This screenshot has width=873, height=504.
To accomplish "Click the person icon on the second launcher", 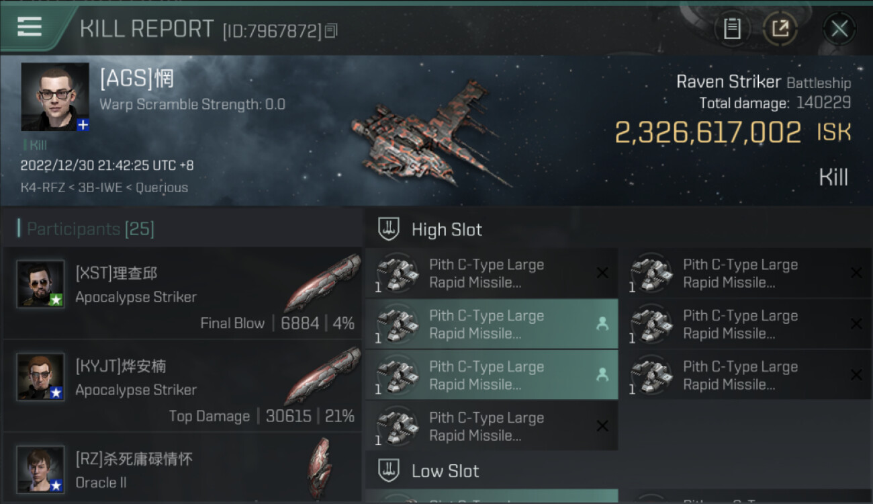I will [602, 324].
